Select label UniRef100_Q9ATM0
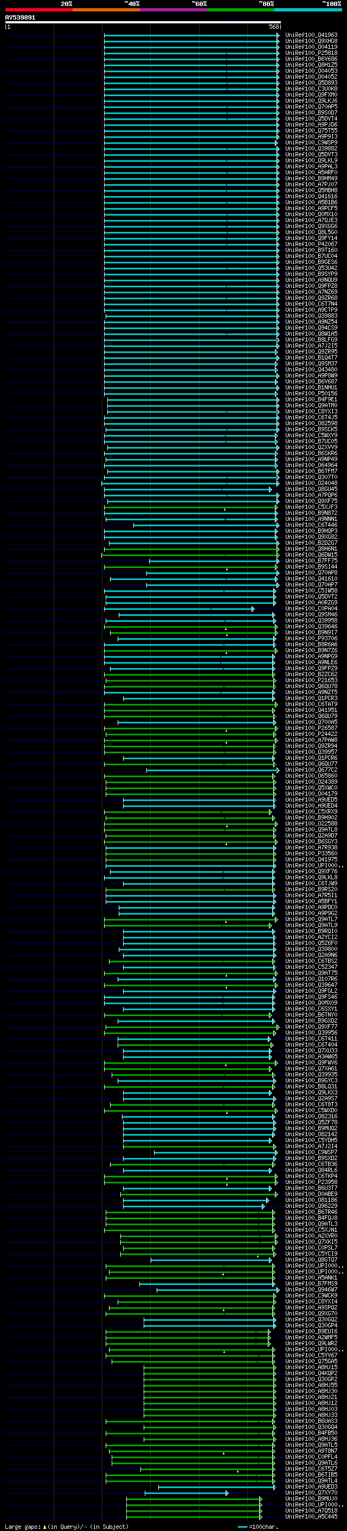Screen dimensions: 347x1531 point(311,405)
